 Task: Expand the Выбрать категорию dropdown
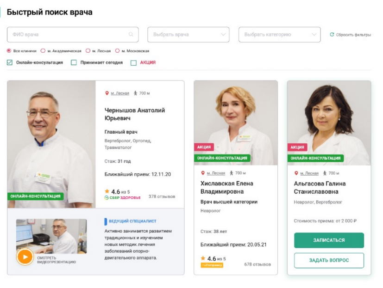[279, 35]
